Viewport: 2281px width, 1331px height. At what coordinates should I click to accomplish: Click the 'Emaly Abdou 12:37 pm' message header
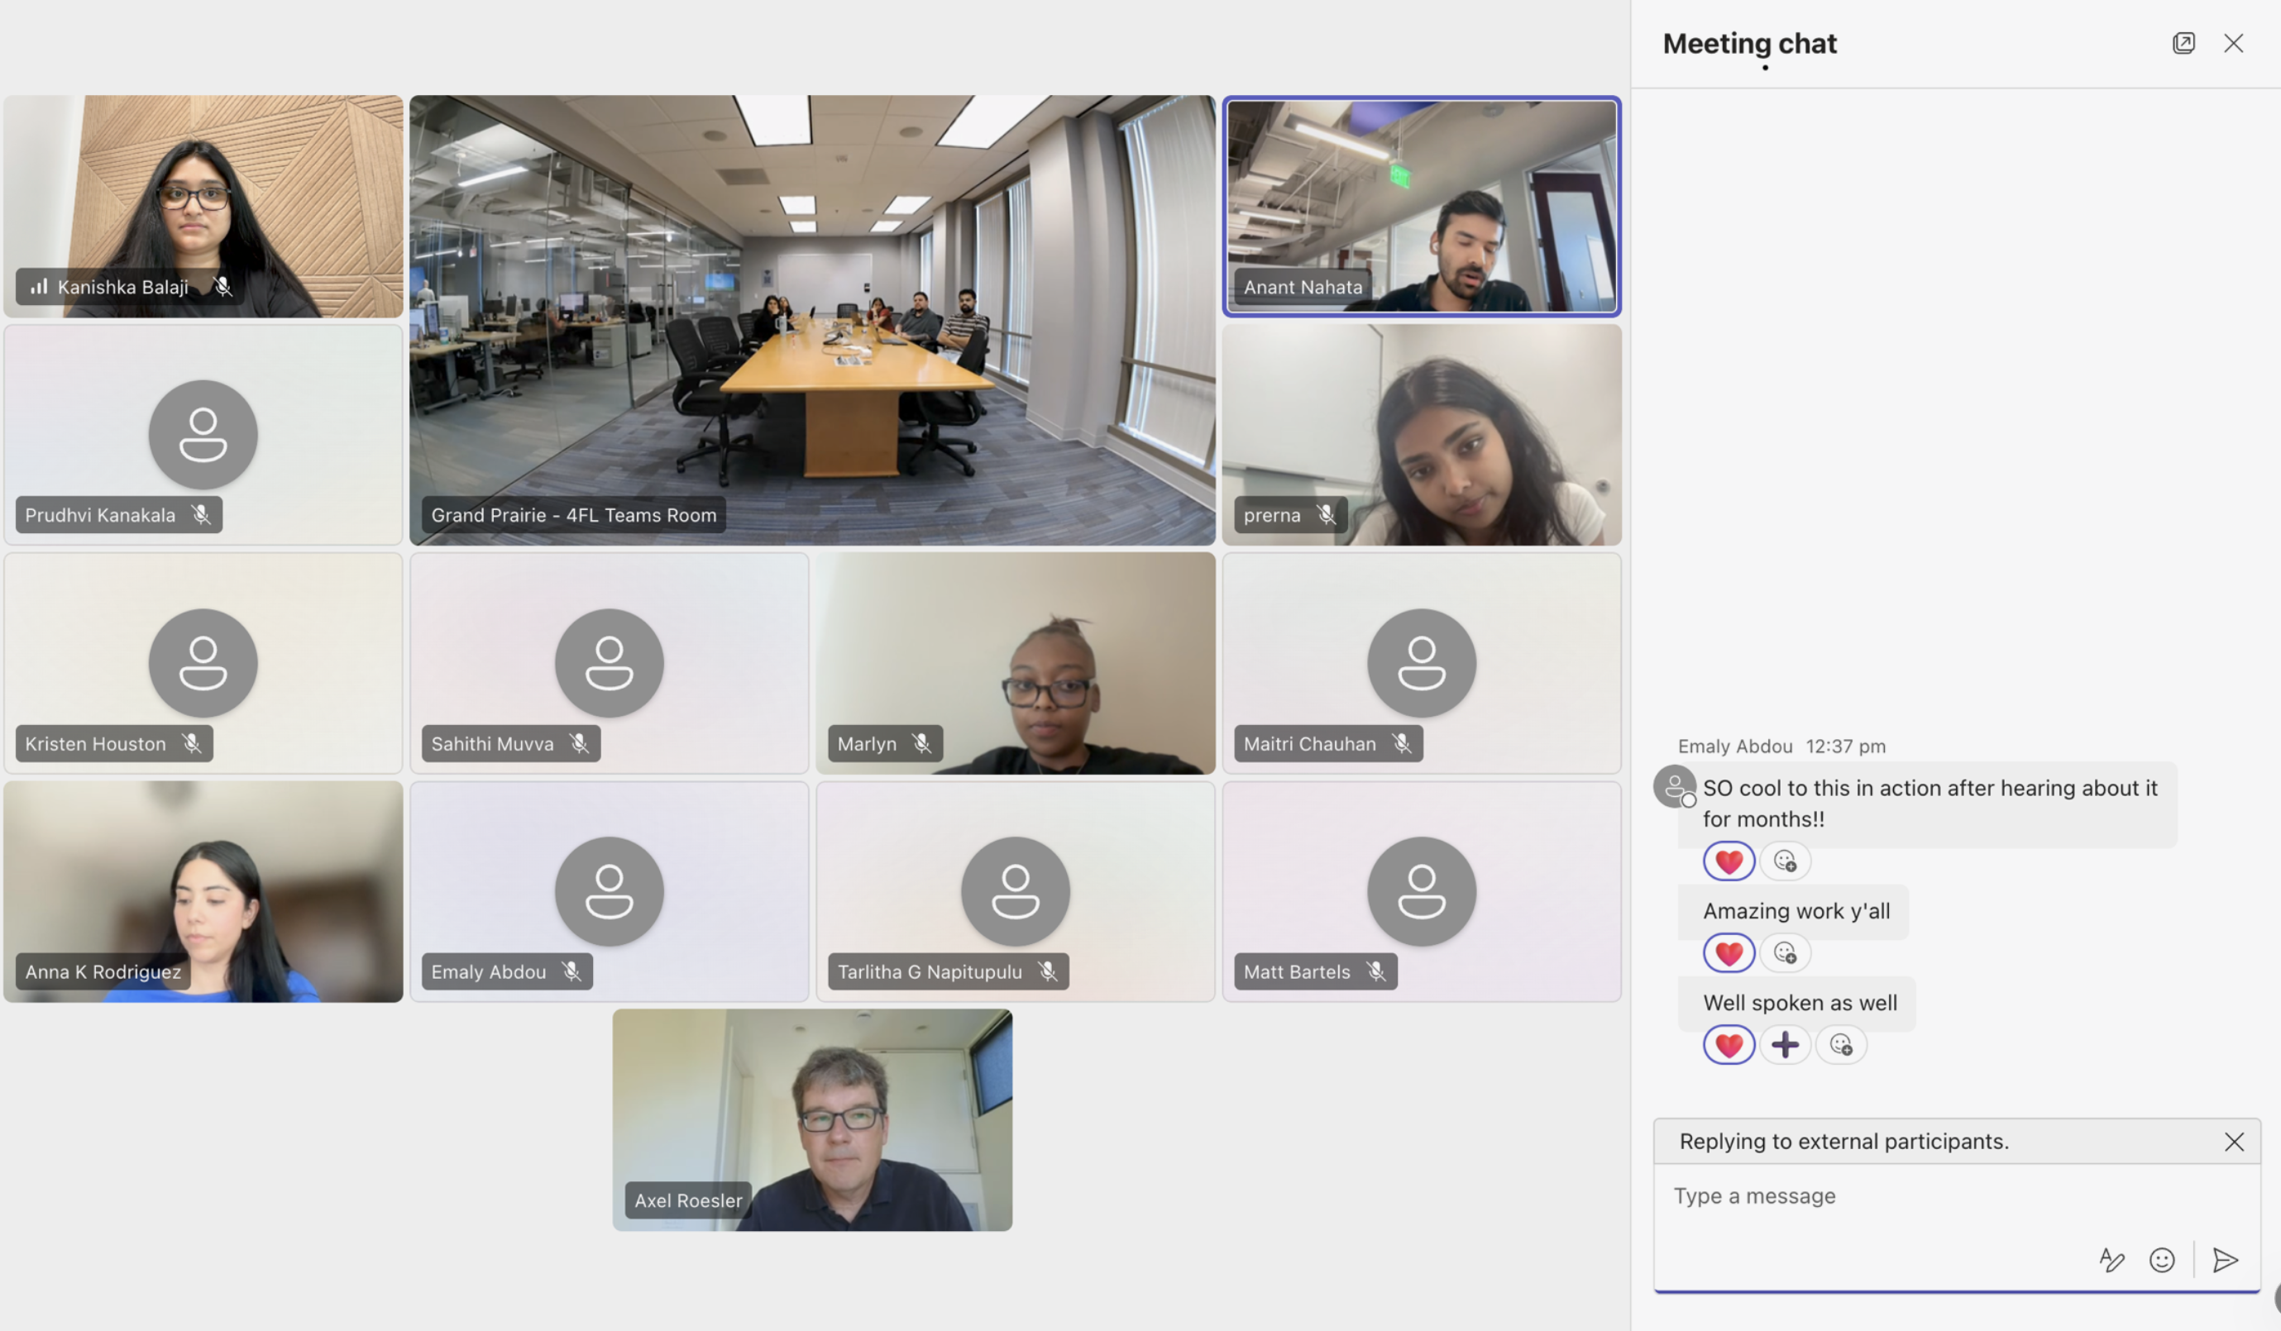[1781, 746]
